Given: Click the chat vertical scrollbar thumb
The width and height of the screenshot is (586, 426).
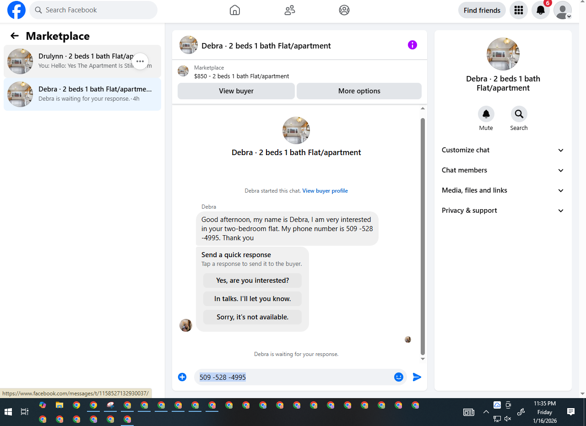Looking at the screenshot, I should (423, 237).
